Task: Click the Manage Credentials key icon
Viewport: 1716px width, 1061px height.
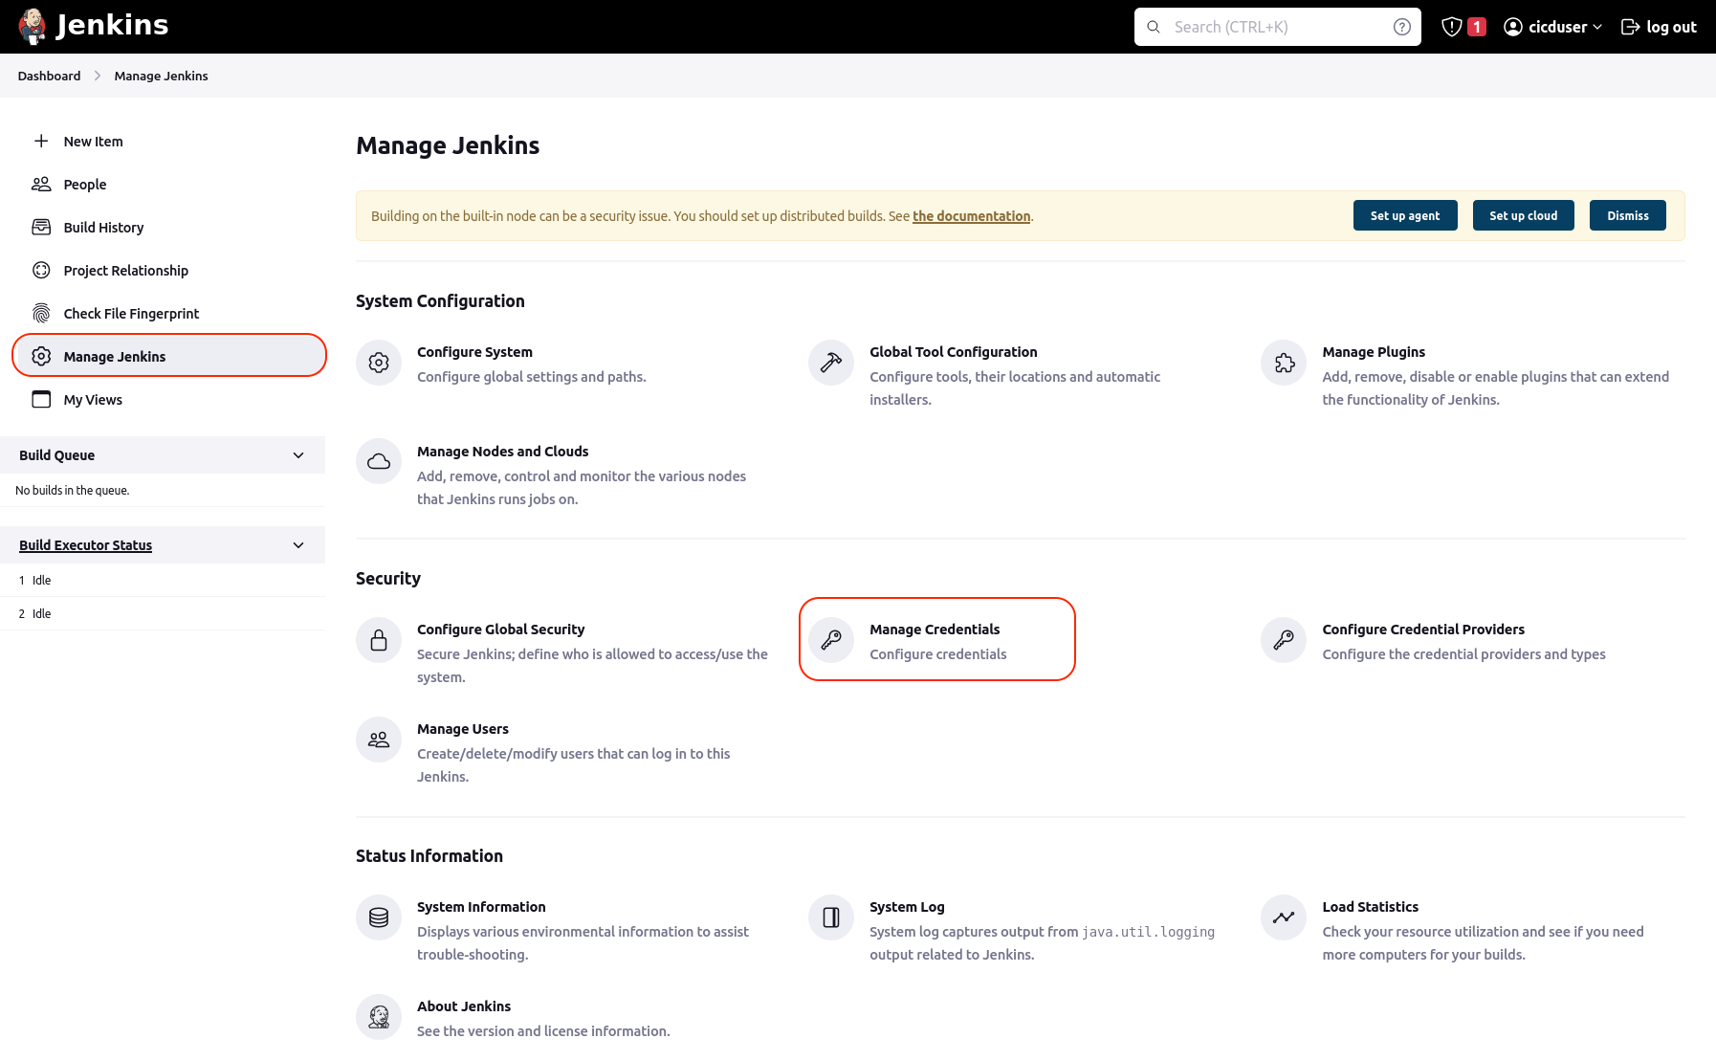Action: 831,640
